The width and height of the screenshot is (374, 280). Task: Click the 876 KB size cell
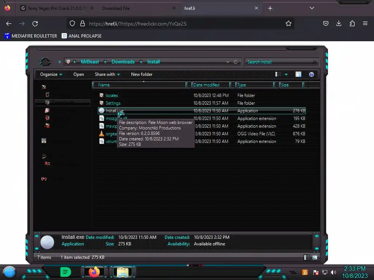click(x=299, y=134)
